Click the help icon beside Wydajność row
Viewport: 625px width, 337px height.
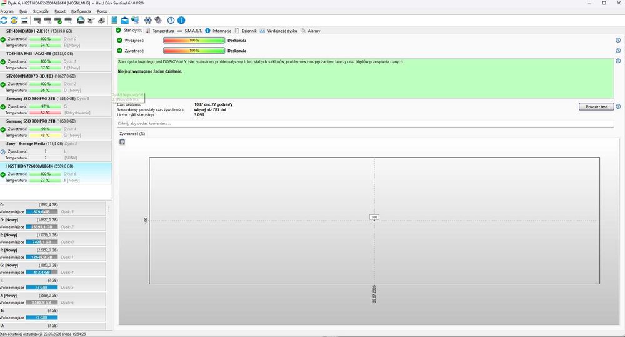coord(618,40)
